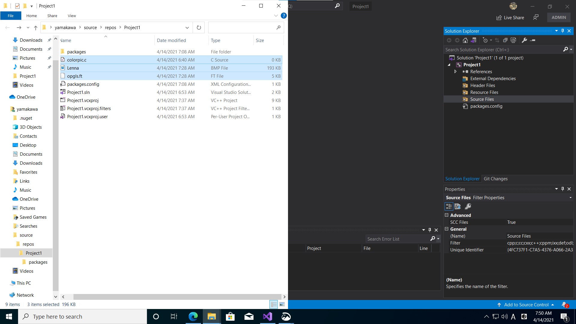Toggle Categorized view in Properties panel
Viewport: 576px width, 324px height.
[449, 206]
